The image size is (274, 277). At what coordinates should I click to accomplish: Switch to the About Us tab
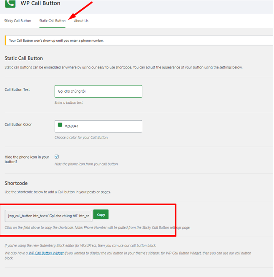pos(81,21)
